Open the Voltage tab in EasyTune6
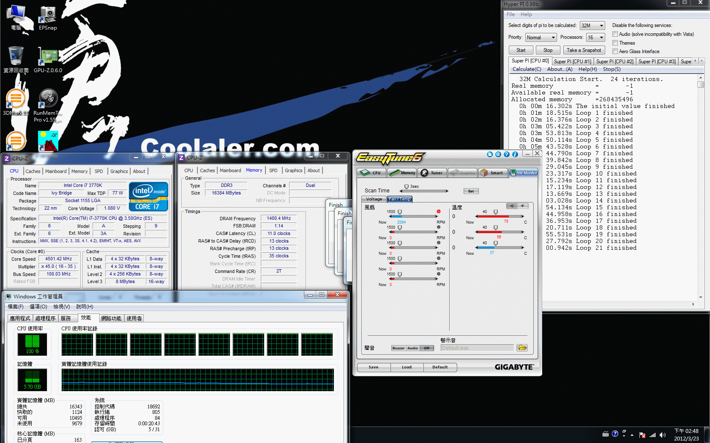Screen dimensions: 710x443 point(374,199)
